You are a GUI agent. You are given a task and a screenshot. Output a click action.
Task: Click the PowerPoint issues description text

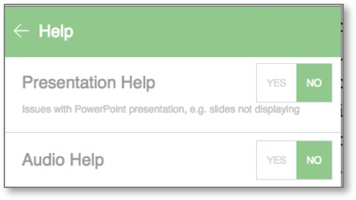161,109
